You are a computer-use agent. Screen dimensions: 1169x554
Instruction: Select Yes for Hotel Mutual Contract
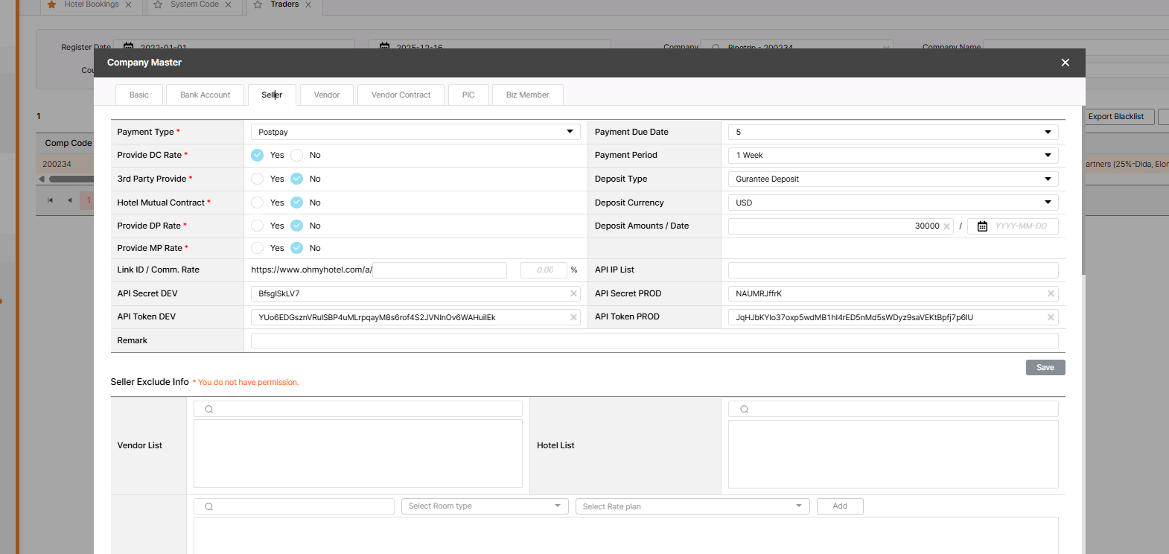(x=258, y=203)
